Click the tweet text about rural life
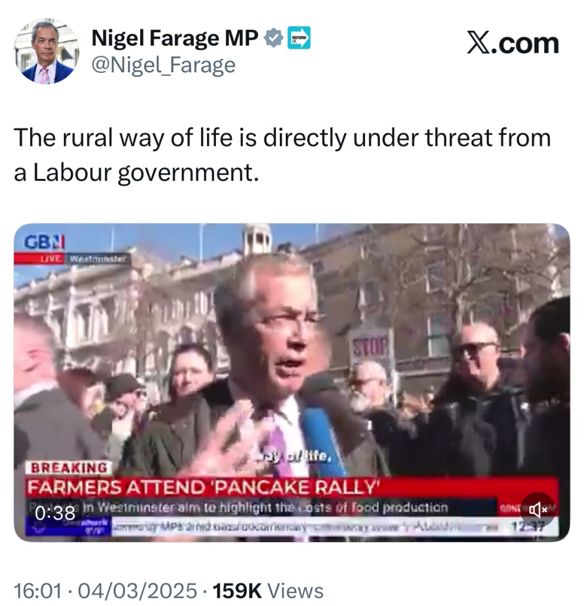The image size is (584, 606). click(282, 155)
